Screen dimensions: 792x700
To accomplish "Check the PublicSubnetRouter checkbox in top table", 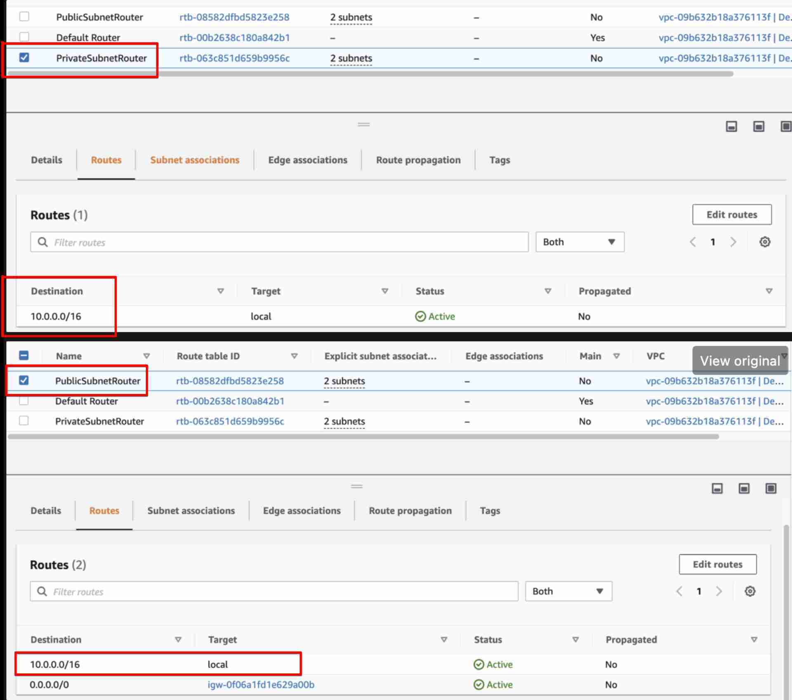I will (24, 16).
